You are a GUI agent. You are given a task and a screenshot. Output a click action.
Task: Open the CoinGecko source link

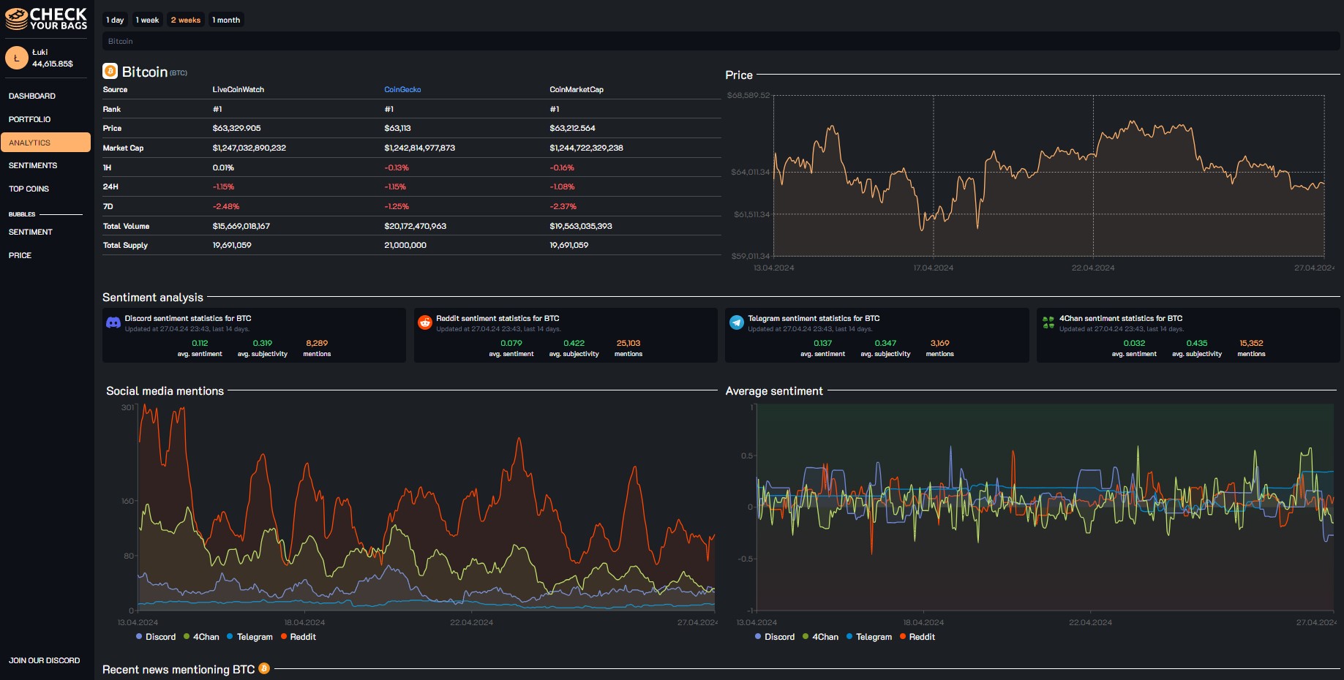tap(402, 89)
